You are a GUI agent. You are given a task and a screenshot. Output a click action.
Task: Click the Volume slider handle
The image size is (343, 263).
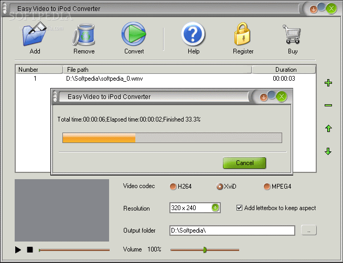coord(205,250)
